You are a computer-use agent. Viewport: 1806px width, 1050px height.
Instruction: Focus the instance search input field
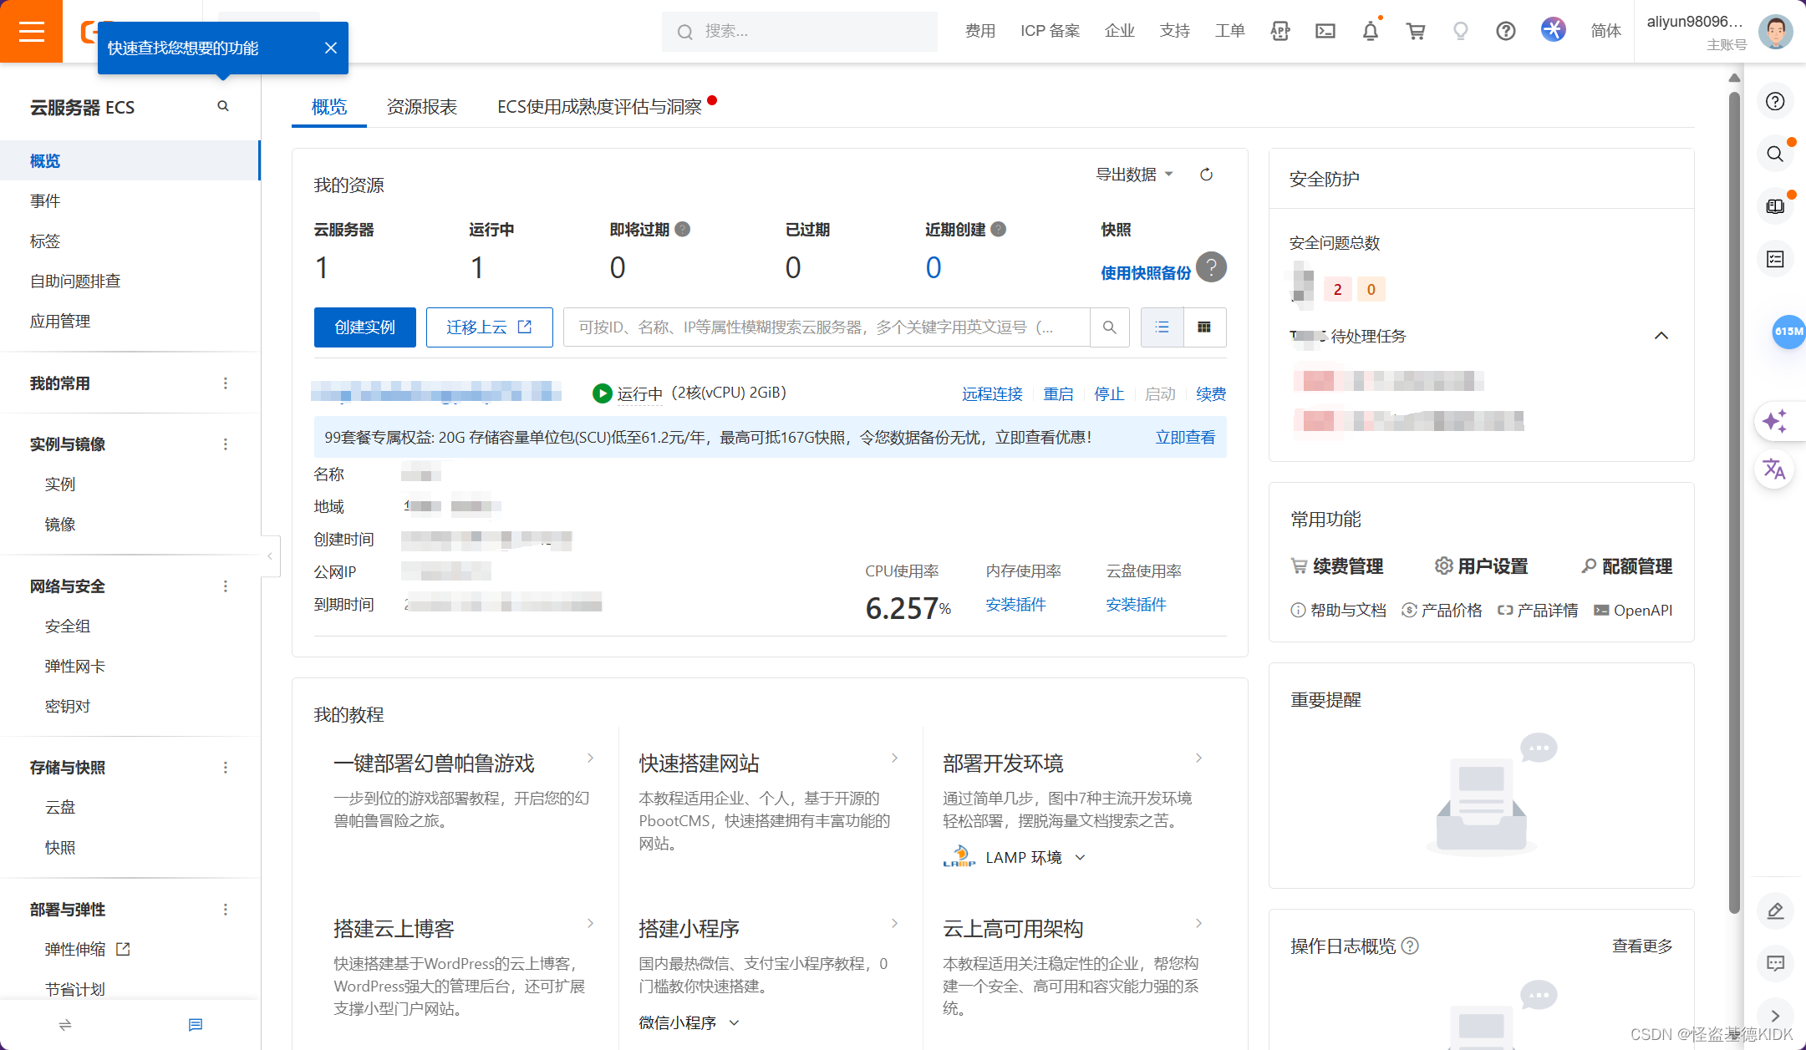[x=826, y=327]
